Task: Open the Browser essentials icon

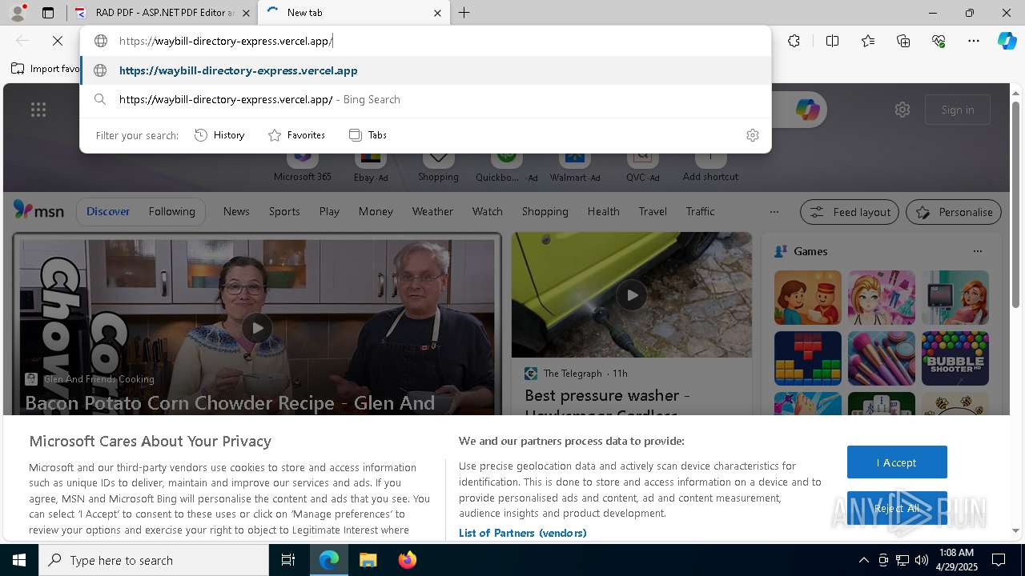Action: point(939,41)
